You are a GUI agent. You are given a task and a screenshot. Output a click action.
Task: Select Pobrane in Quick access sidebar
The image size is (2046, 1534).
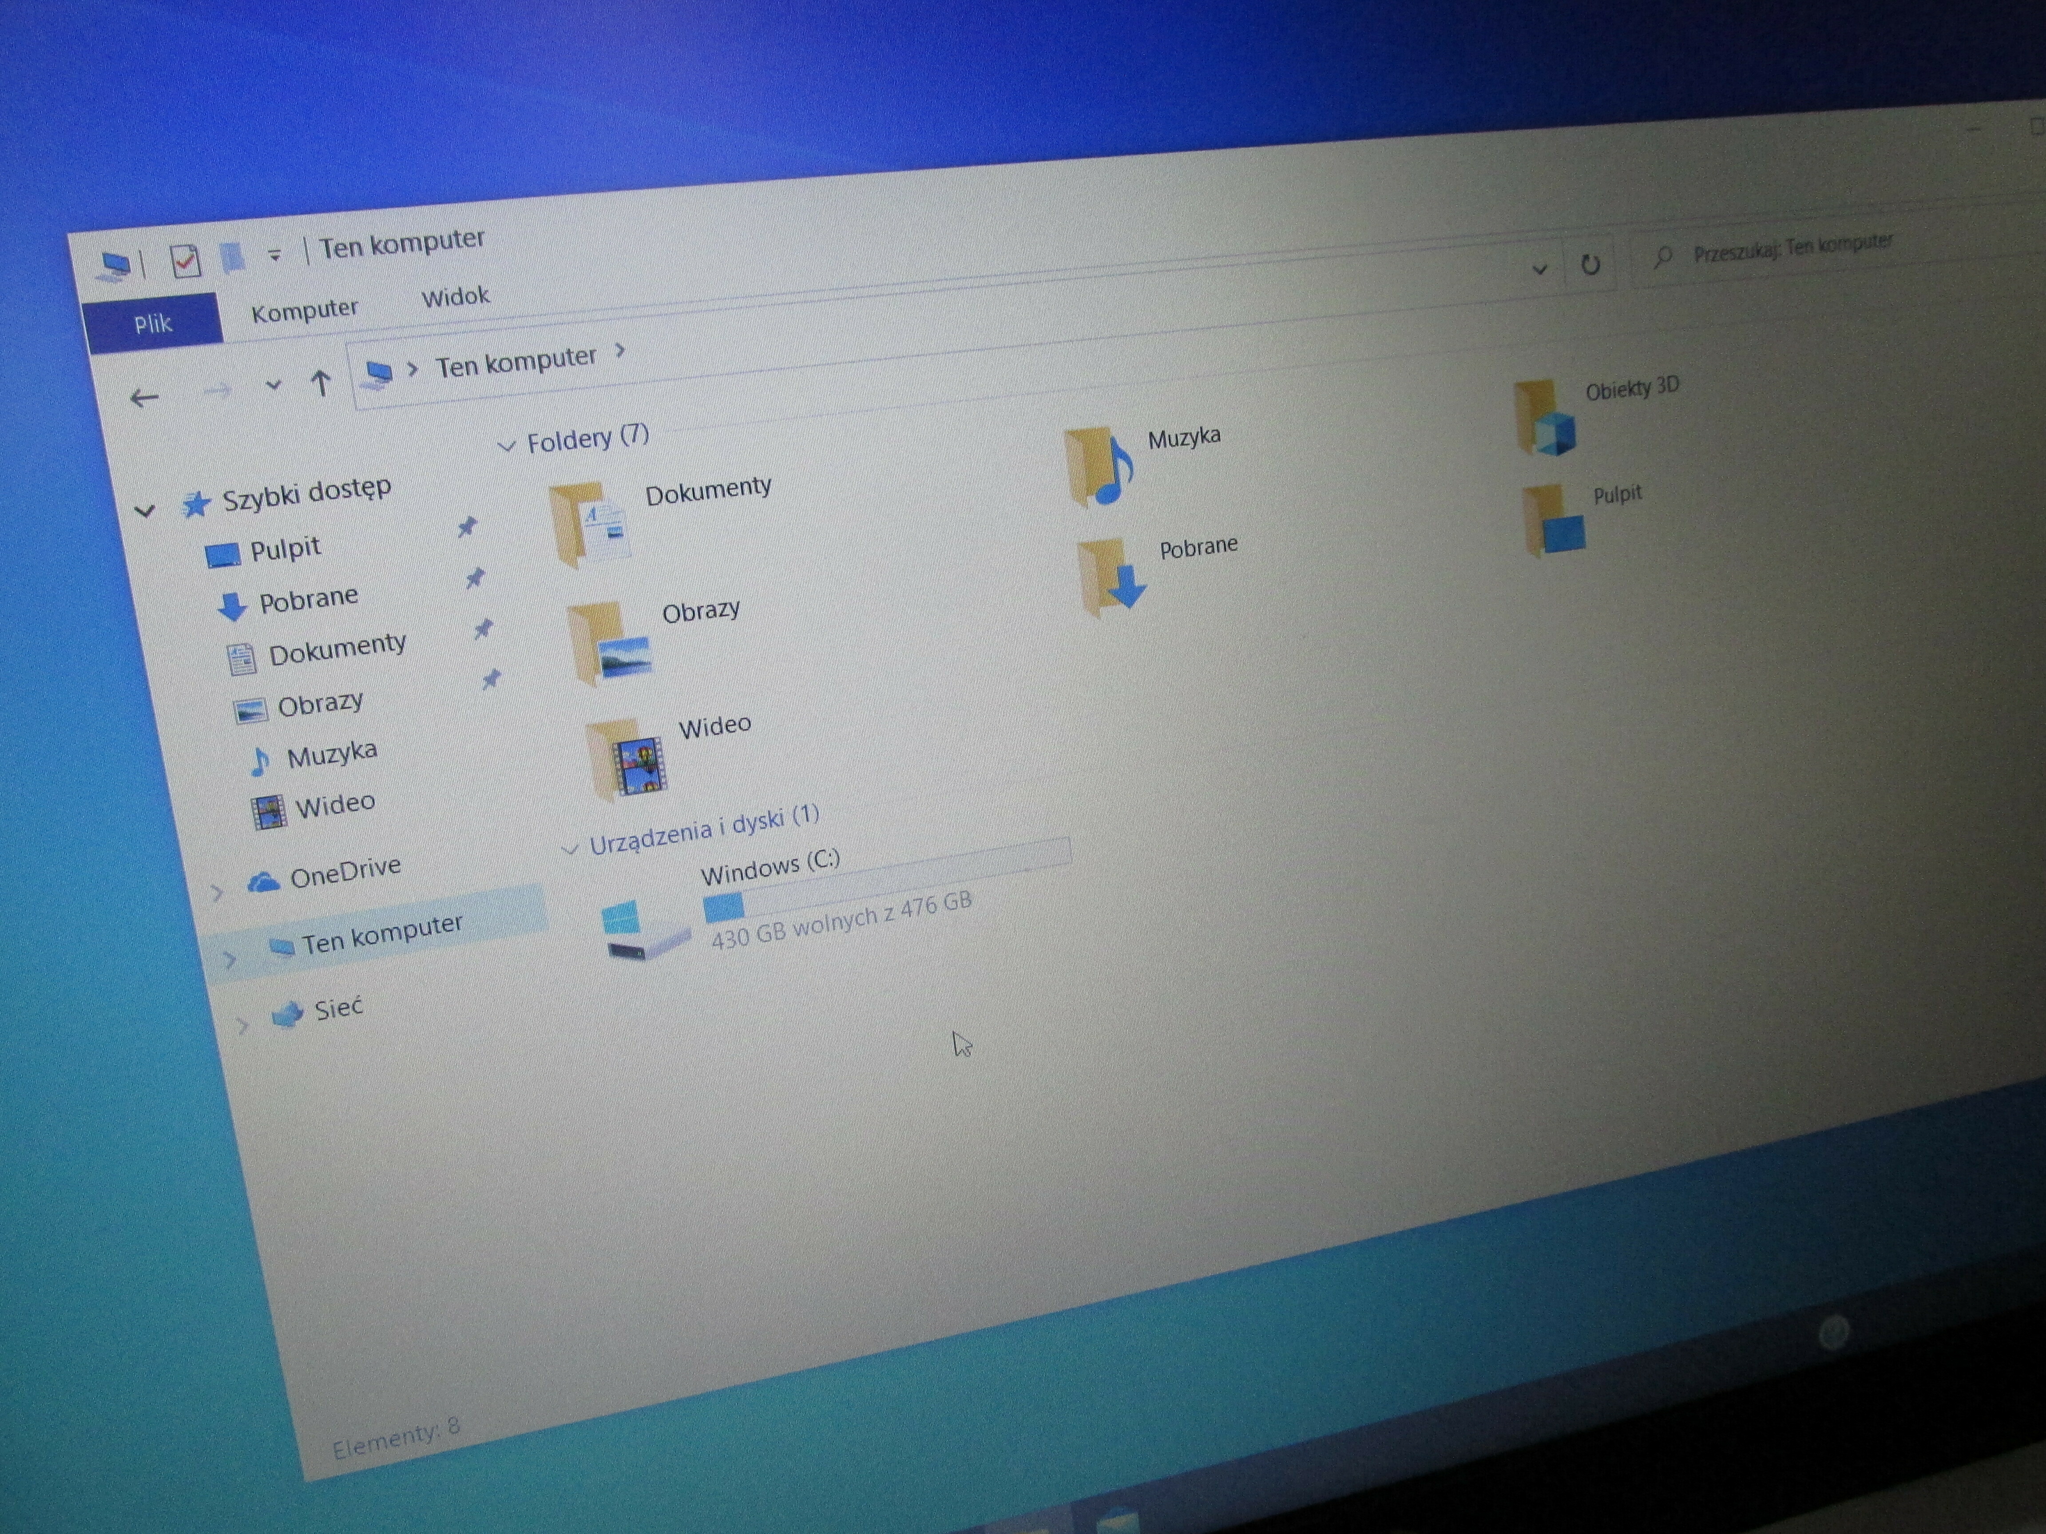click(x=308, y=600)
